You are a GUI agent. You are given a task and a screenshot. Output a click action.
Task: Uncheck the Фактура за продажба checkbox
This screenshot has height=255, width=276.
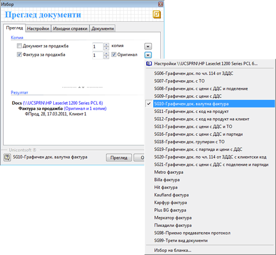click(x=19, y=54)
